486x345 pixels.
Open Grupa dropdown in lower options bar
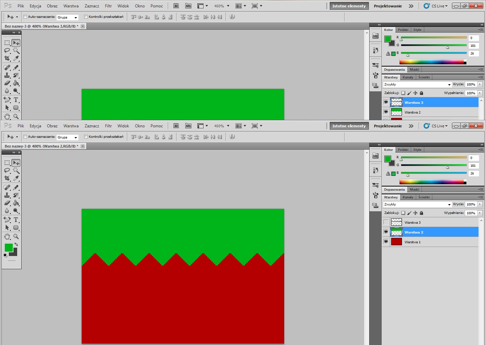click(67, 137)
